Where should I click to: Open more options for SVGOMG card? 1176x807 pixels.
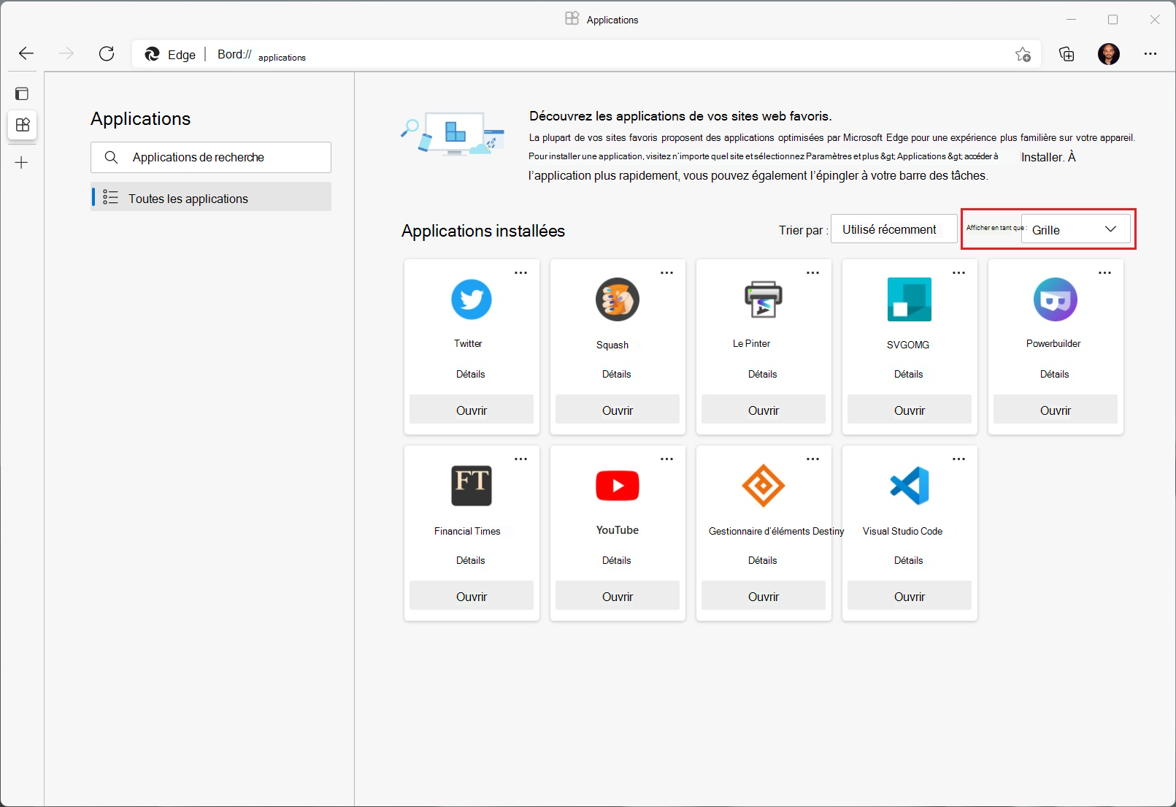pyautogui.click(x=958, y=272)
